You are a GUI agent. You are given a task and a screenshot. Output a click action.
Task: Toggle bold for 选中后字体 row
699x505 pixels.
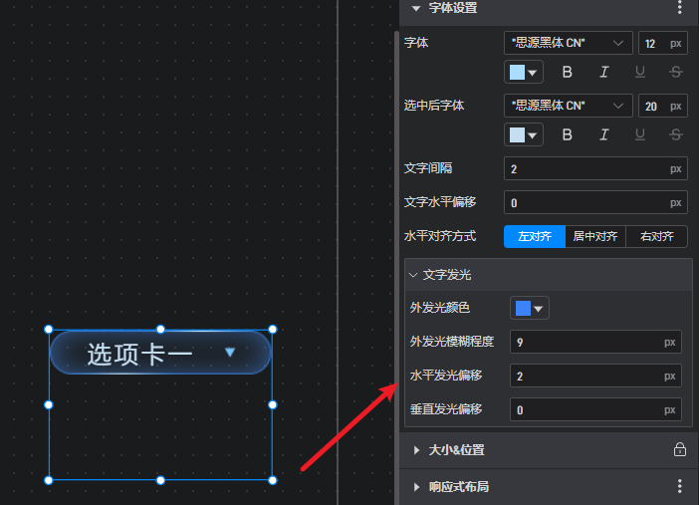tap(567, 134)
